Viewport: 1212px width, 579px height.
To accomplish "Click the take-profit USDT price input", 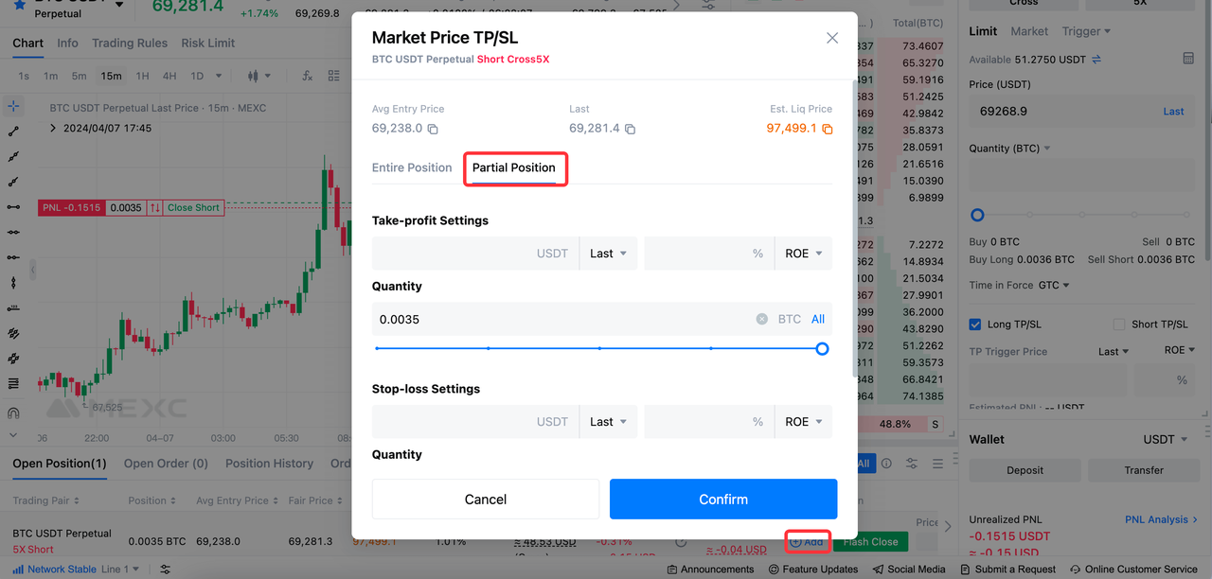I will pos(473,254).
